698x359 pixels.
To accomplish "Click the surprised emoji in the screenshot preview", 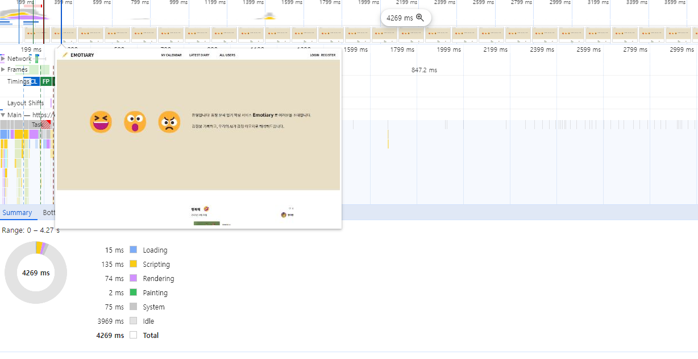I will 135,122.
